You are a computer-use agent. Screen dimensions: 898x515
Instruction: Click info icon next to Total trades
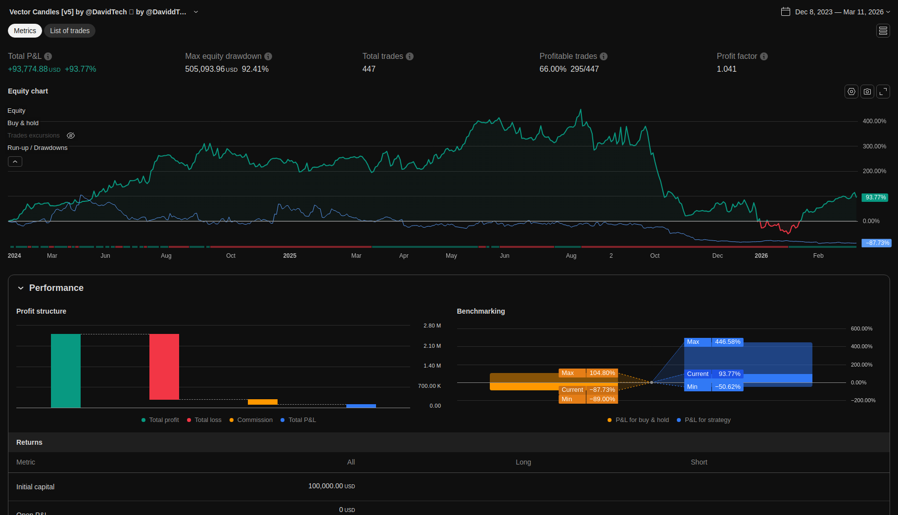click(410, 56)
